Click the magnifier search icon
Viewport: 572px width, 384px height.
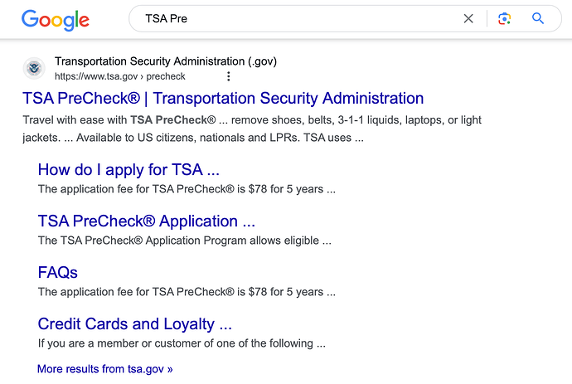pyautogui.click(x=538, y=18)
